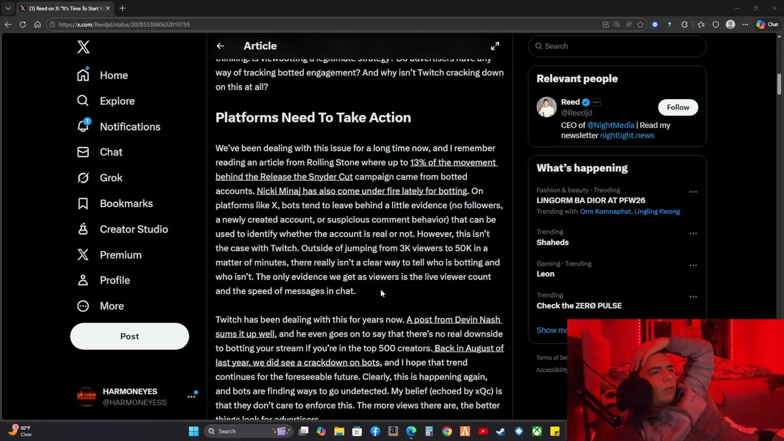
Task: Click the Orm Kornnaphat link
Action: point(605,211)
